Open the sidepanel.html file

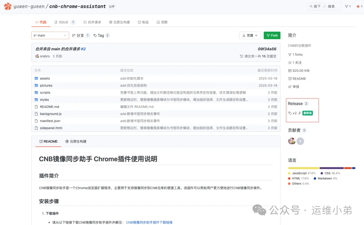[51, 128]
